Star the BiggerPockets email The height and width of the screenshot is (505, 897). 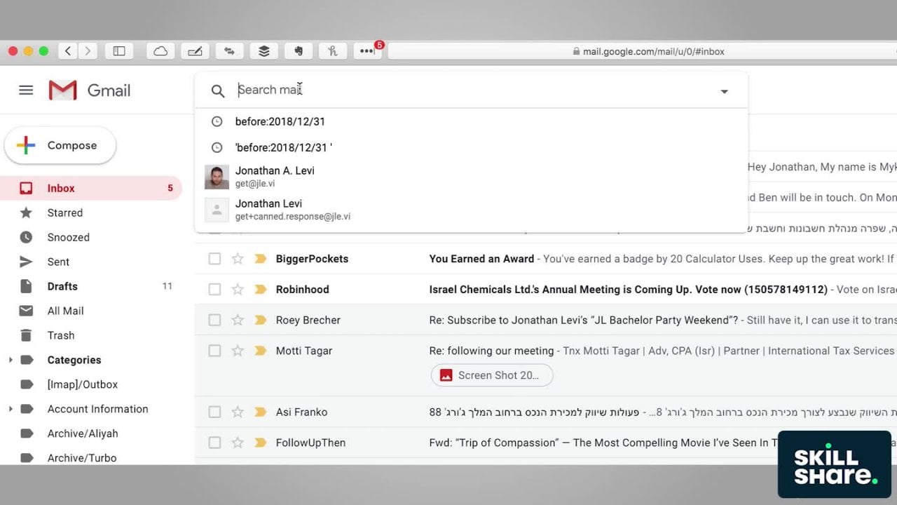pyautogui.click(x=238, y=259)
